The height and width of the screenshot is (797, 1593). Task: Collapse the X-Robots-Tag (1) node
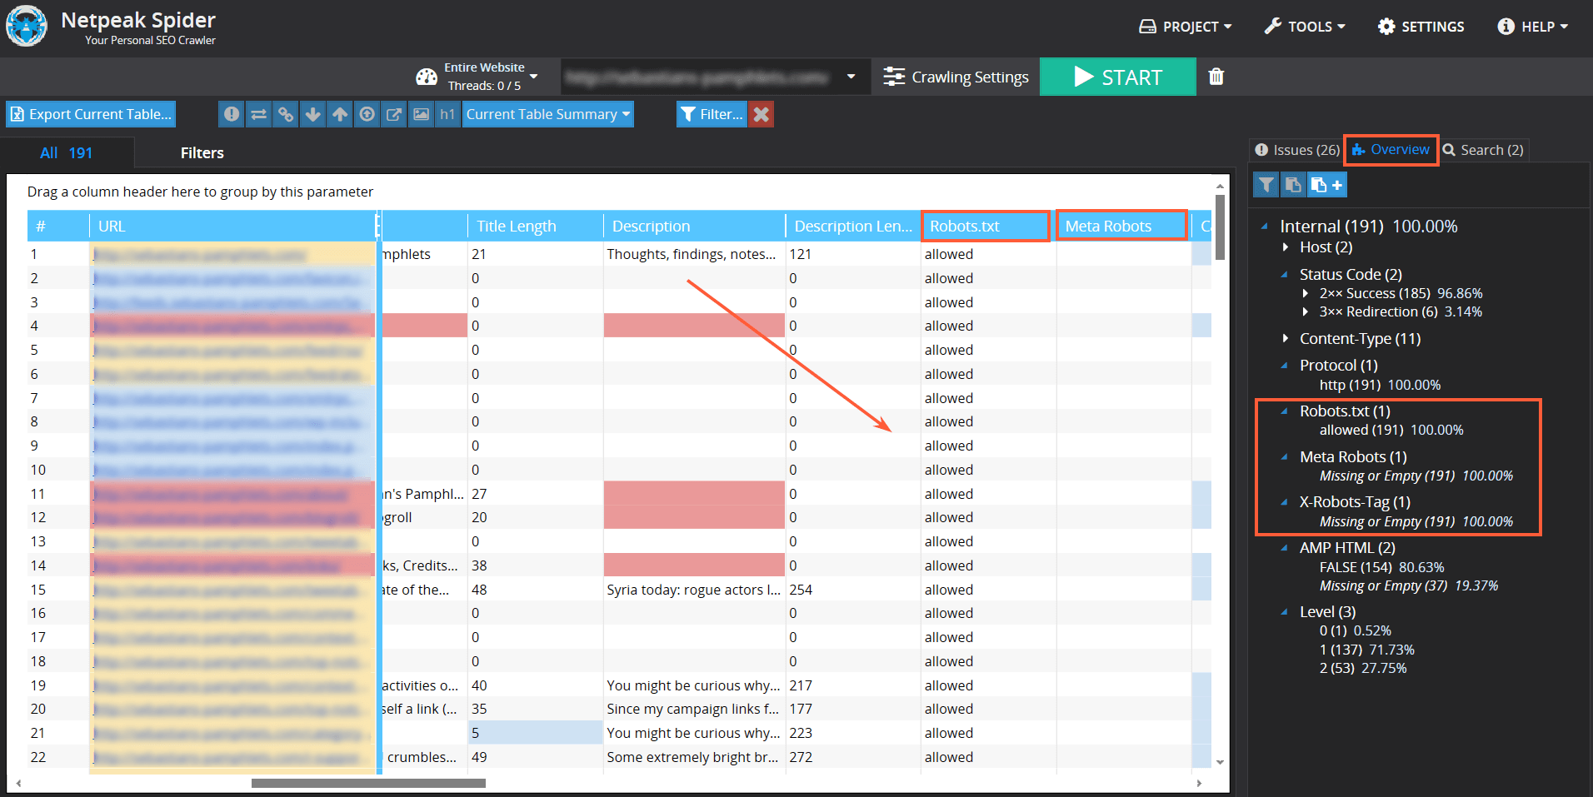point(1285,501)
